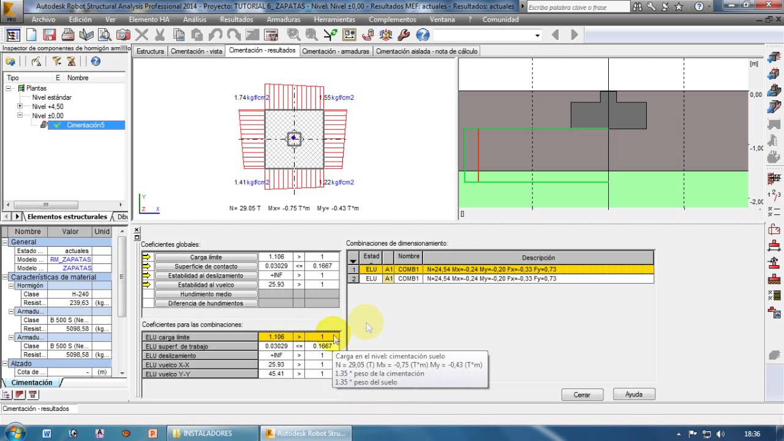Open the empty toolbar combo box dropdown
Viewport: 784px width, 441px height.
click(537, 35)
